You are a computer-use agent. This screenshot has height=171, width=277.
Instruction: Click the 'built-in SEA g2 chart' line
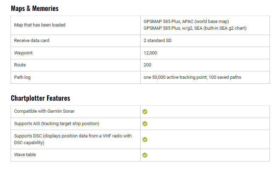coord(195,28)
